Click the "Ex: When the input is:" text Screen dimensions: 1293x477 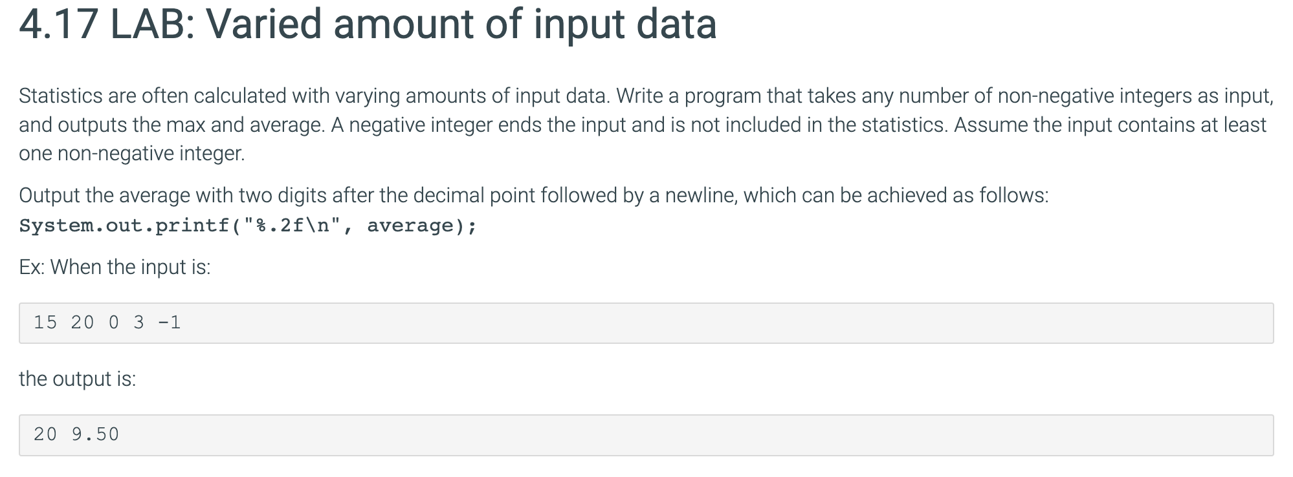pyautogui.click(x=115, y=267)
